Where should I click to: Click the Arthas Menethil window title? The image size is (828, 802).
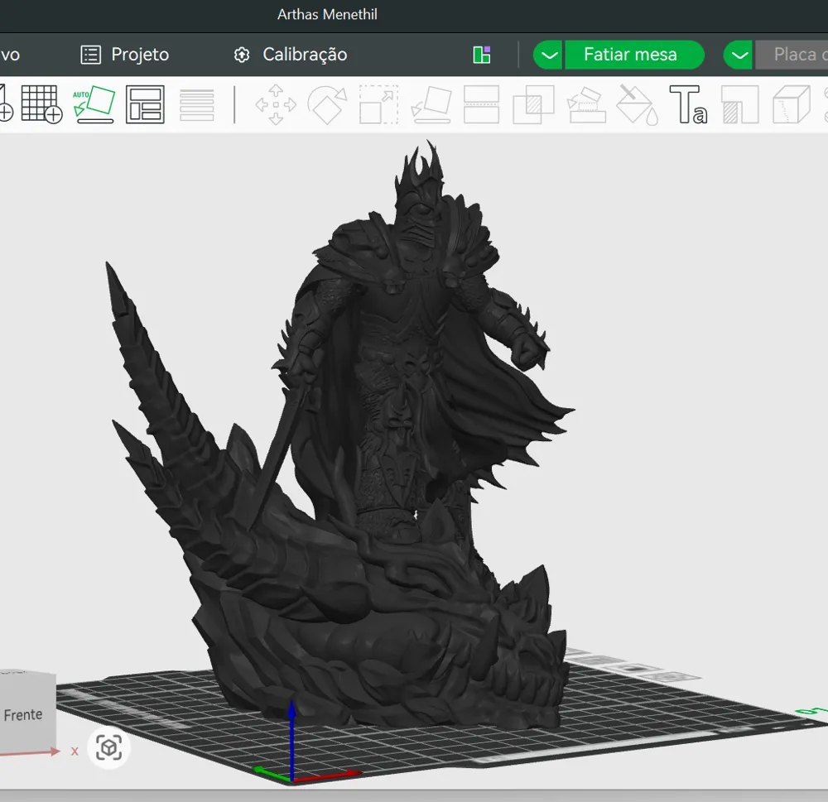pyautogui.click(x=327, y=14)
